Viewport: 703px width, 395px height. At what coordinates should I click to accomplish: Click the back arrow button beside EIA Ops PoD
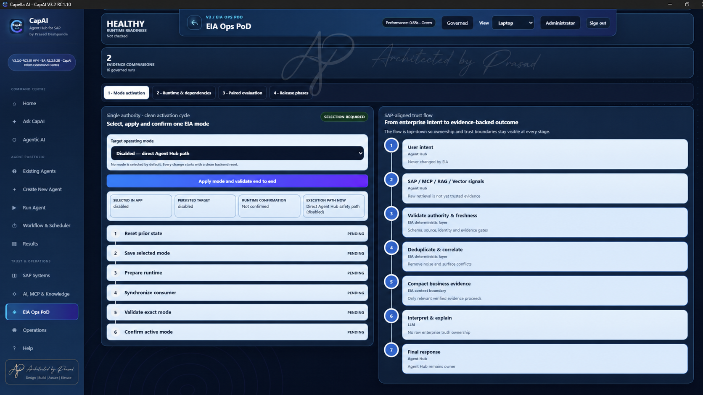(x=194, y=23)
